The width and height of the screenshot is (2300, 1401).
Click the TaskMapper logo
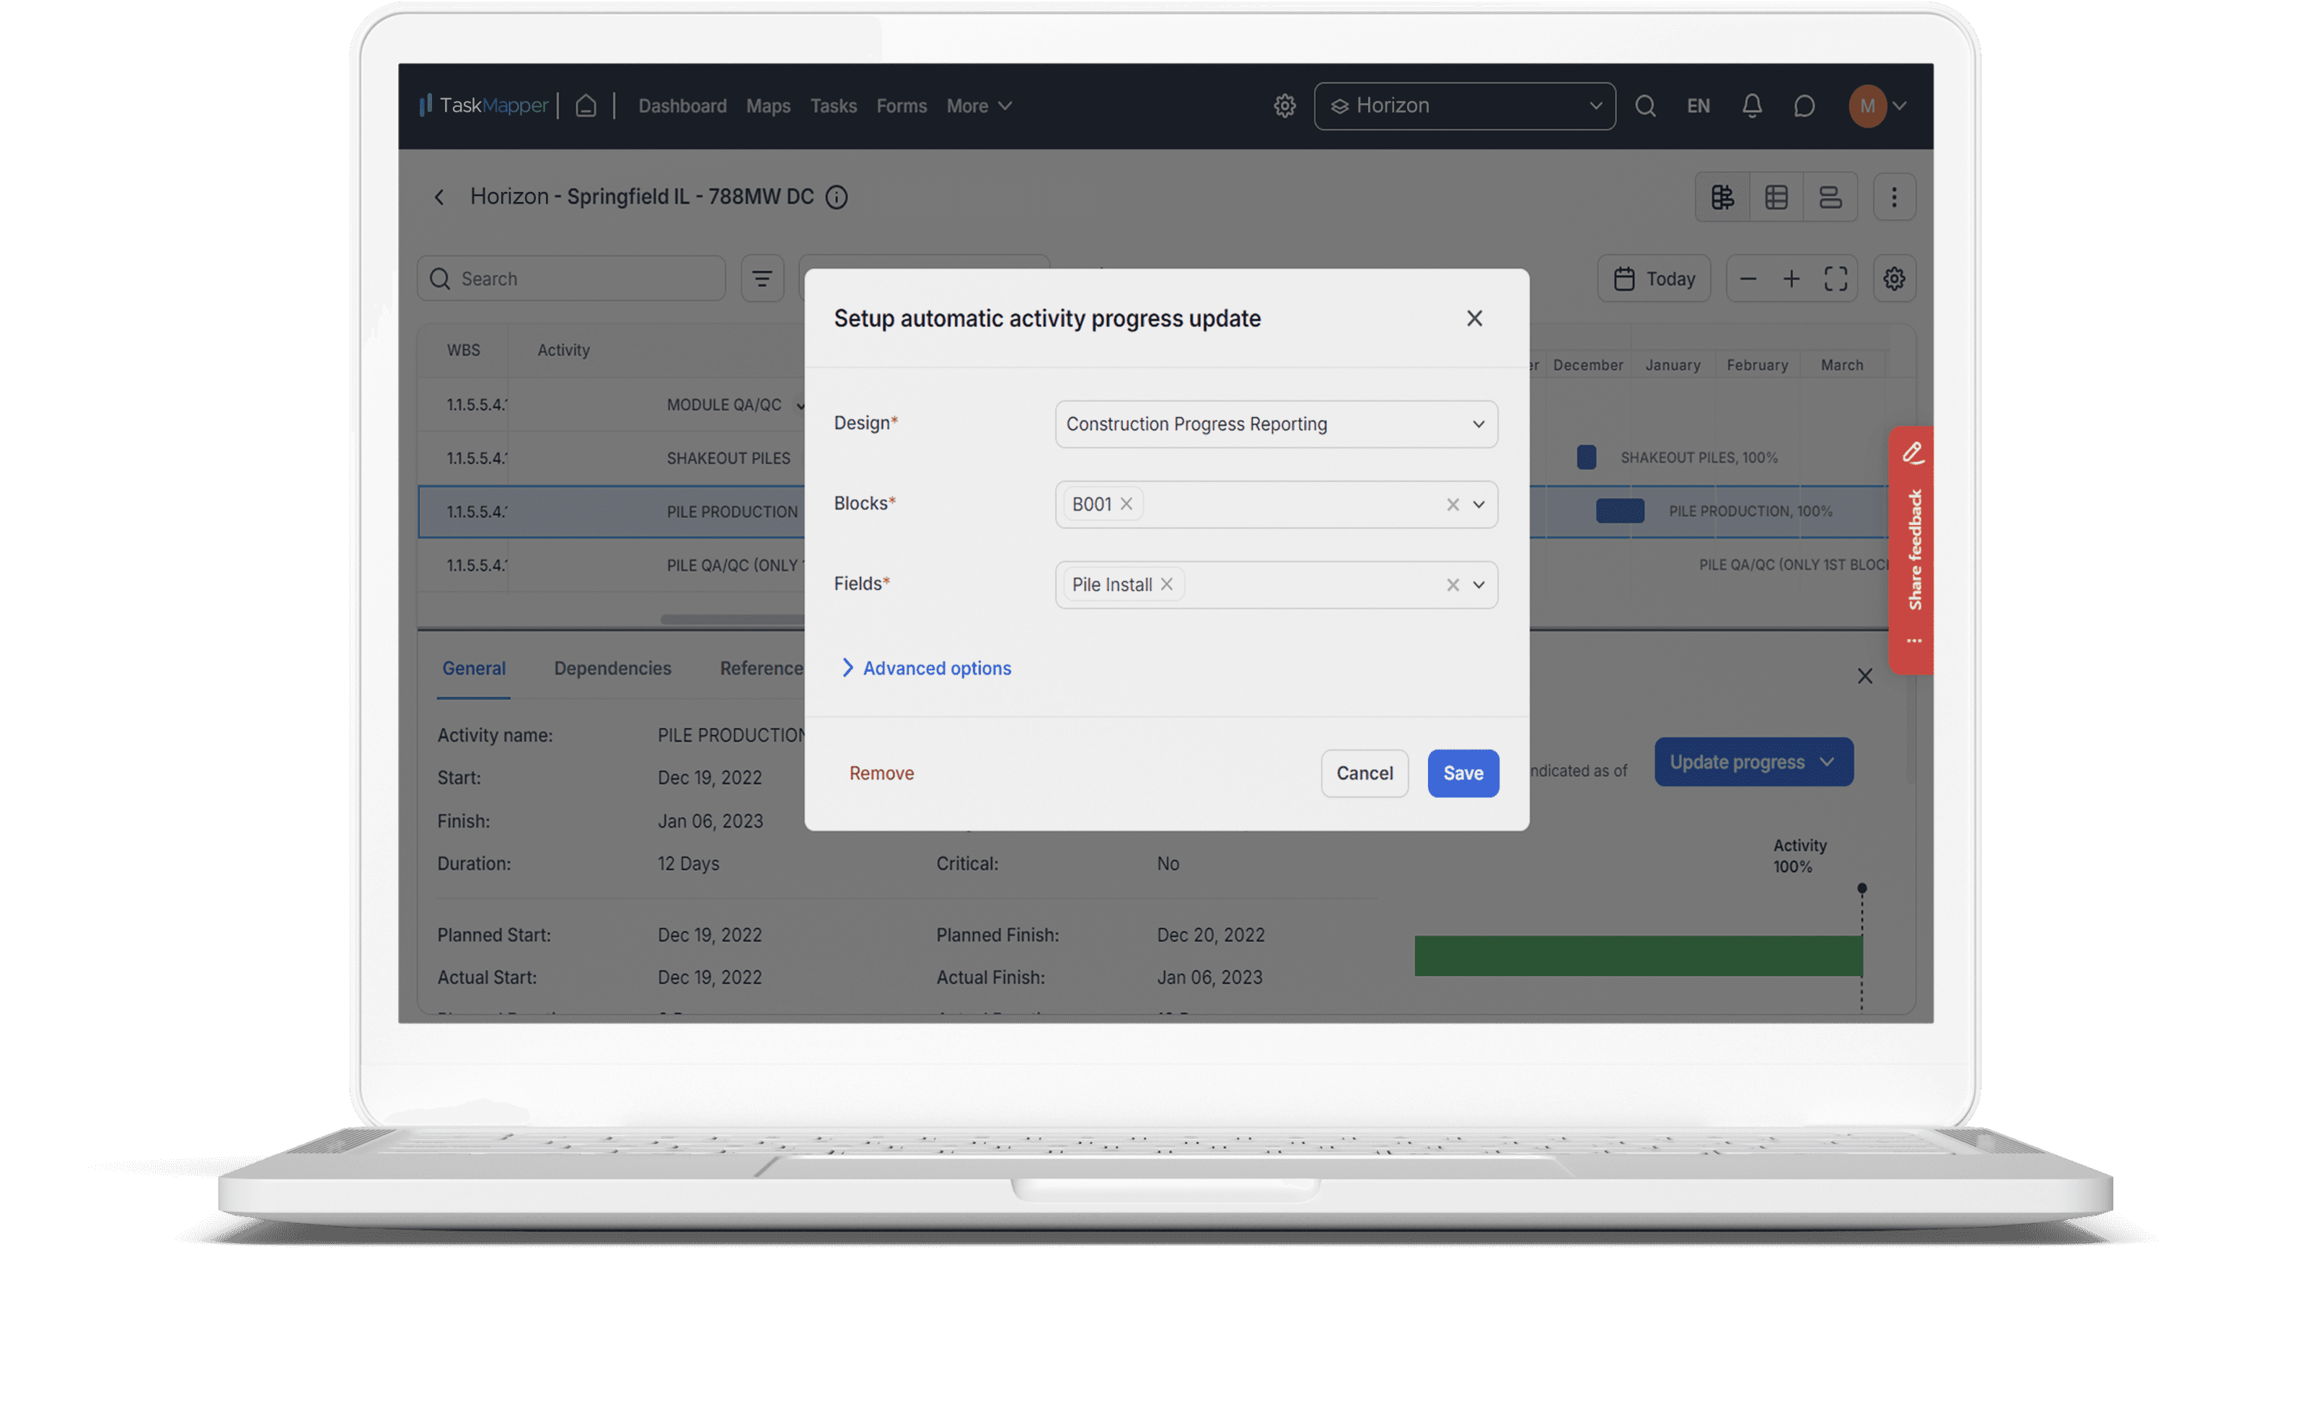click(x=483, y=105)
